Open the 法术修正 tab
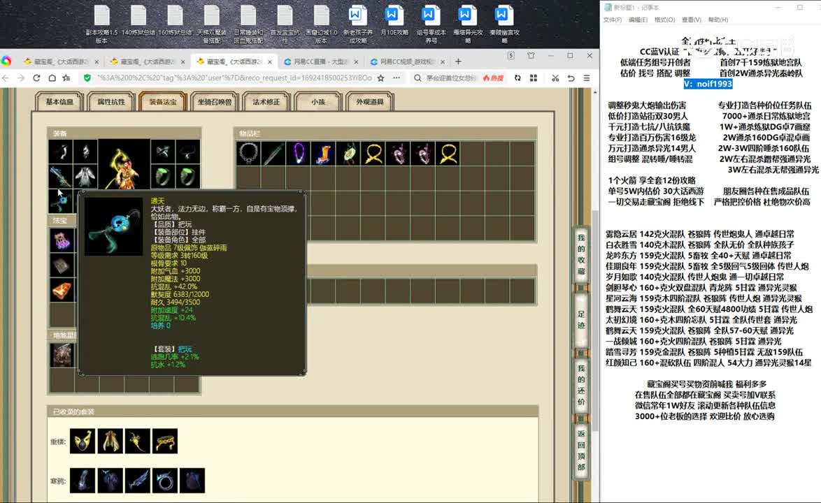Viewport: 821px width, 503px height. (x=266, y=102)
